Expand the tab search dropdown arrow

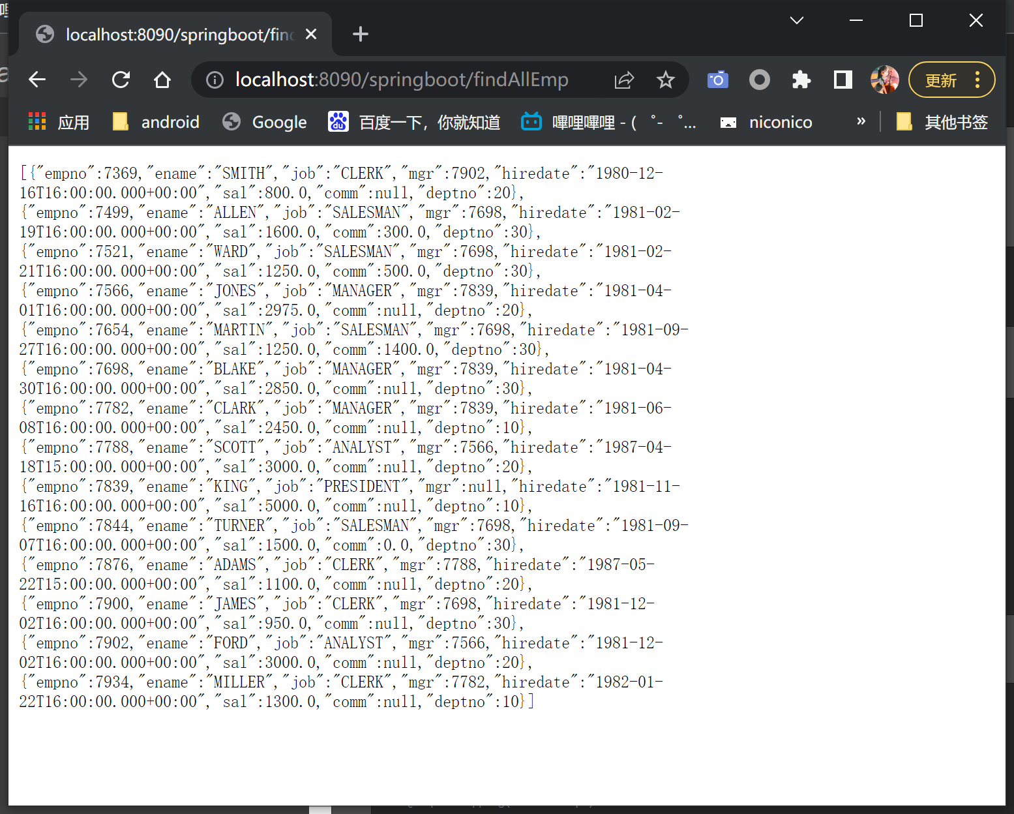point(796,20)
